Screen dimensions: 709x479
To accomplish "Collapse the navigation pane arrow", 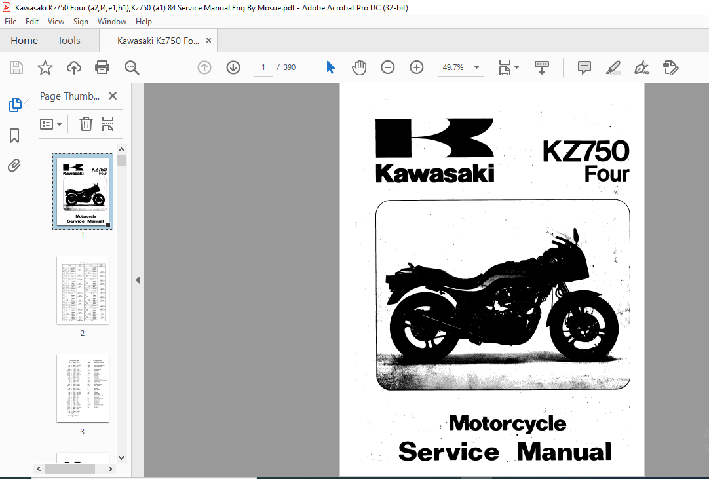I will (x=138, y=280).
